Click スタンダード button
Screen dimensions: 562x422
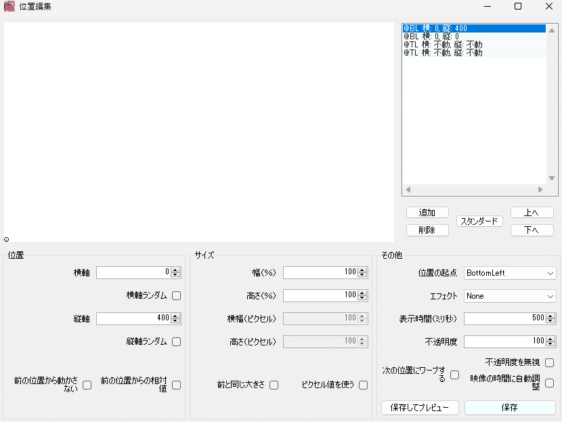479,221
